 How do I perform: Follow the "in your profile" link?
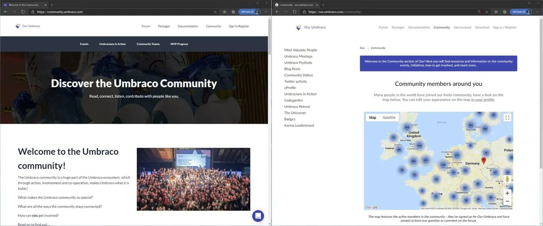click(482, 100)
